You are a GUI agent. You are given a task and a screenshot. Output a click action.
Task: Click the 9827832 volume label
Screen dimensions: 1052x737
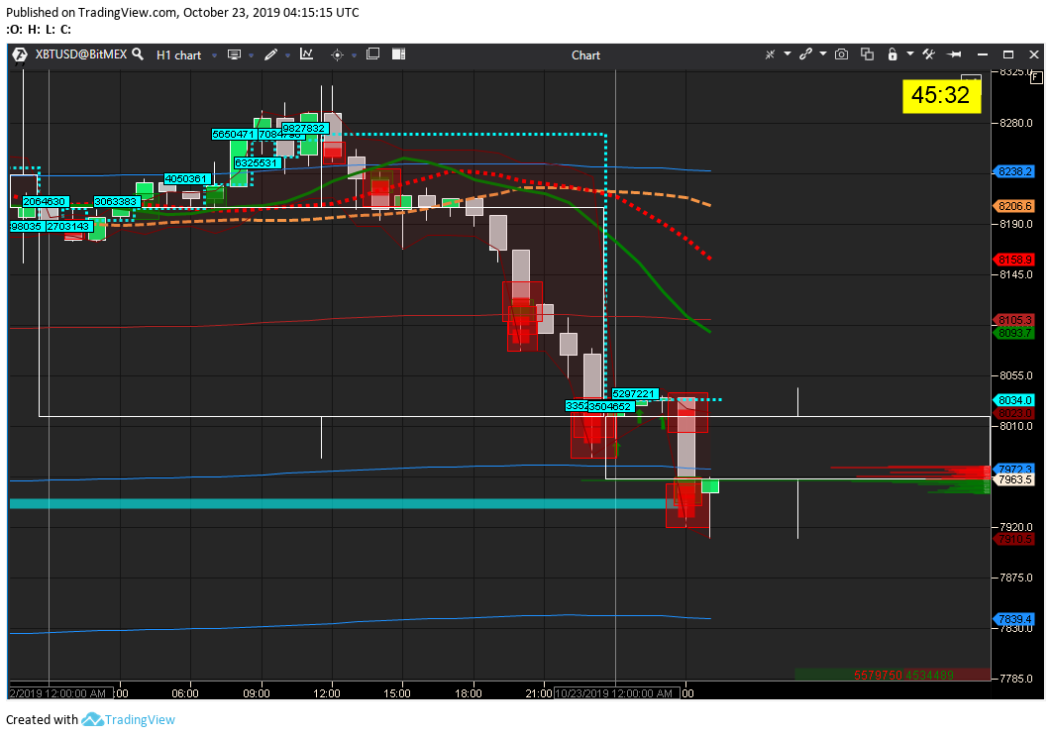pyautogui.click(x=304, y=128)
